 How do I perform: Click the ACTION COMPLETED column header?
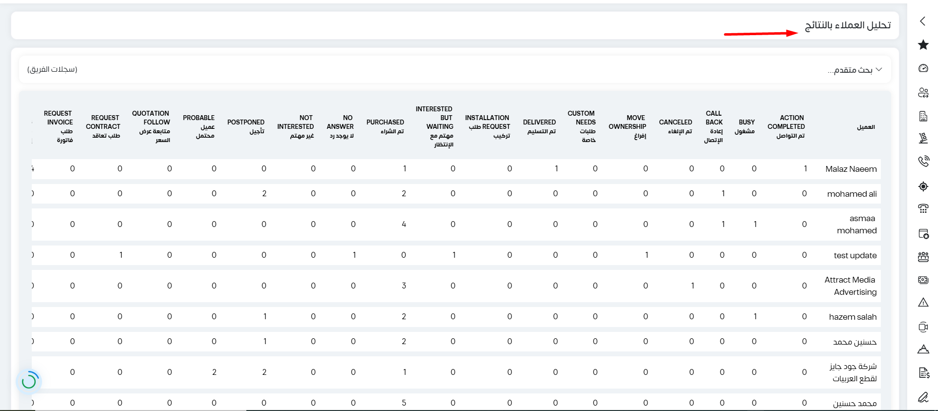[786, 126]
